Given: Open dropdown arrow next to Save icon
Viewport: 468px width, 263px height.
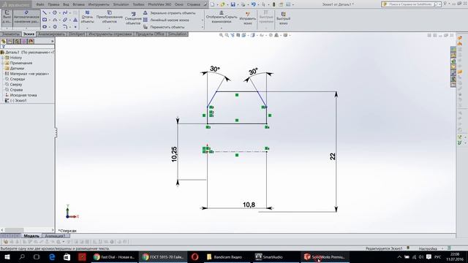Looking at the screenshot, I should pos(238,4).
